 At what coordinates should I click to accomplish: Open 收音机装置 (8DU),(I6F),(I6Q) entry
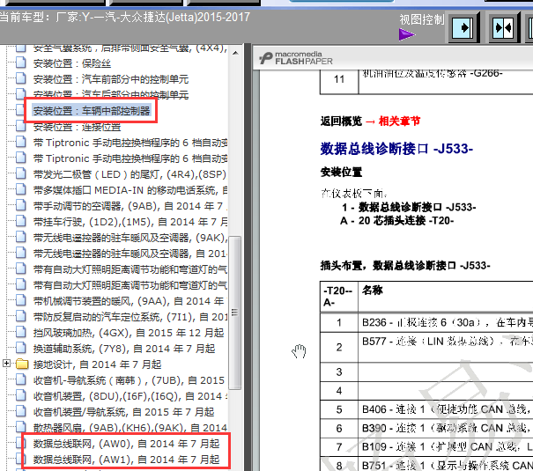[x=130, y=396]
